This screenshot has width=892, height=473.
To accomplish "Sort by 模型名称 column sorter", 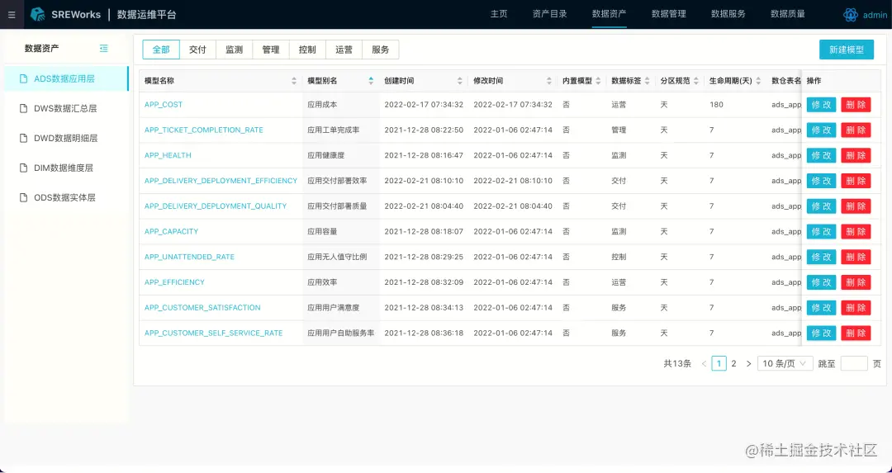I will point(294,81).
